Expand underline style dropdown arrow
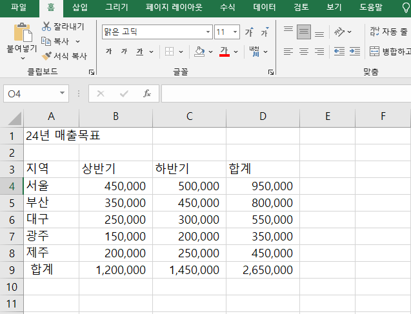This screenshot has width=411, height=314. click(x=151, y=52)
